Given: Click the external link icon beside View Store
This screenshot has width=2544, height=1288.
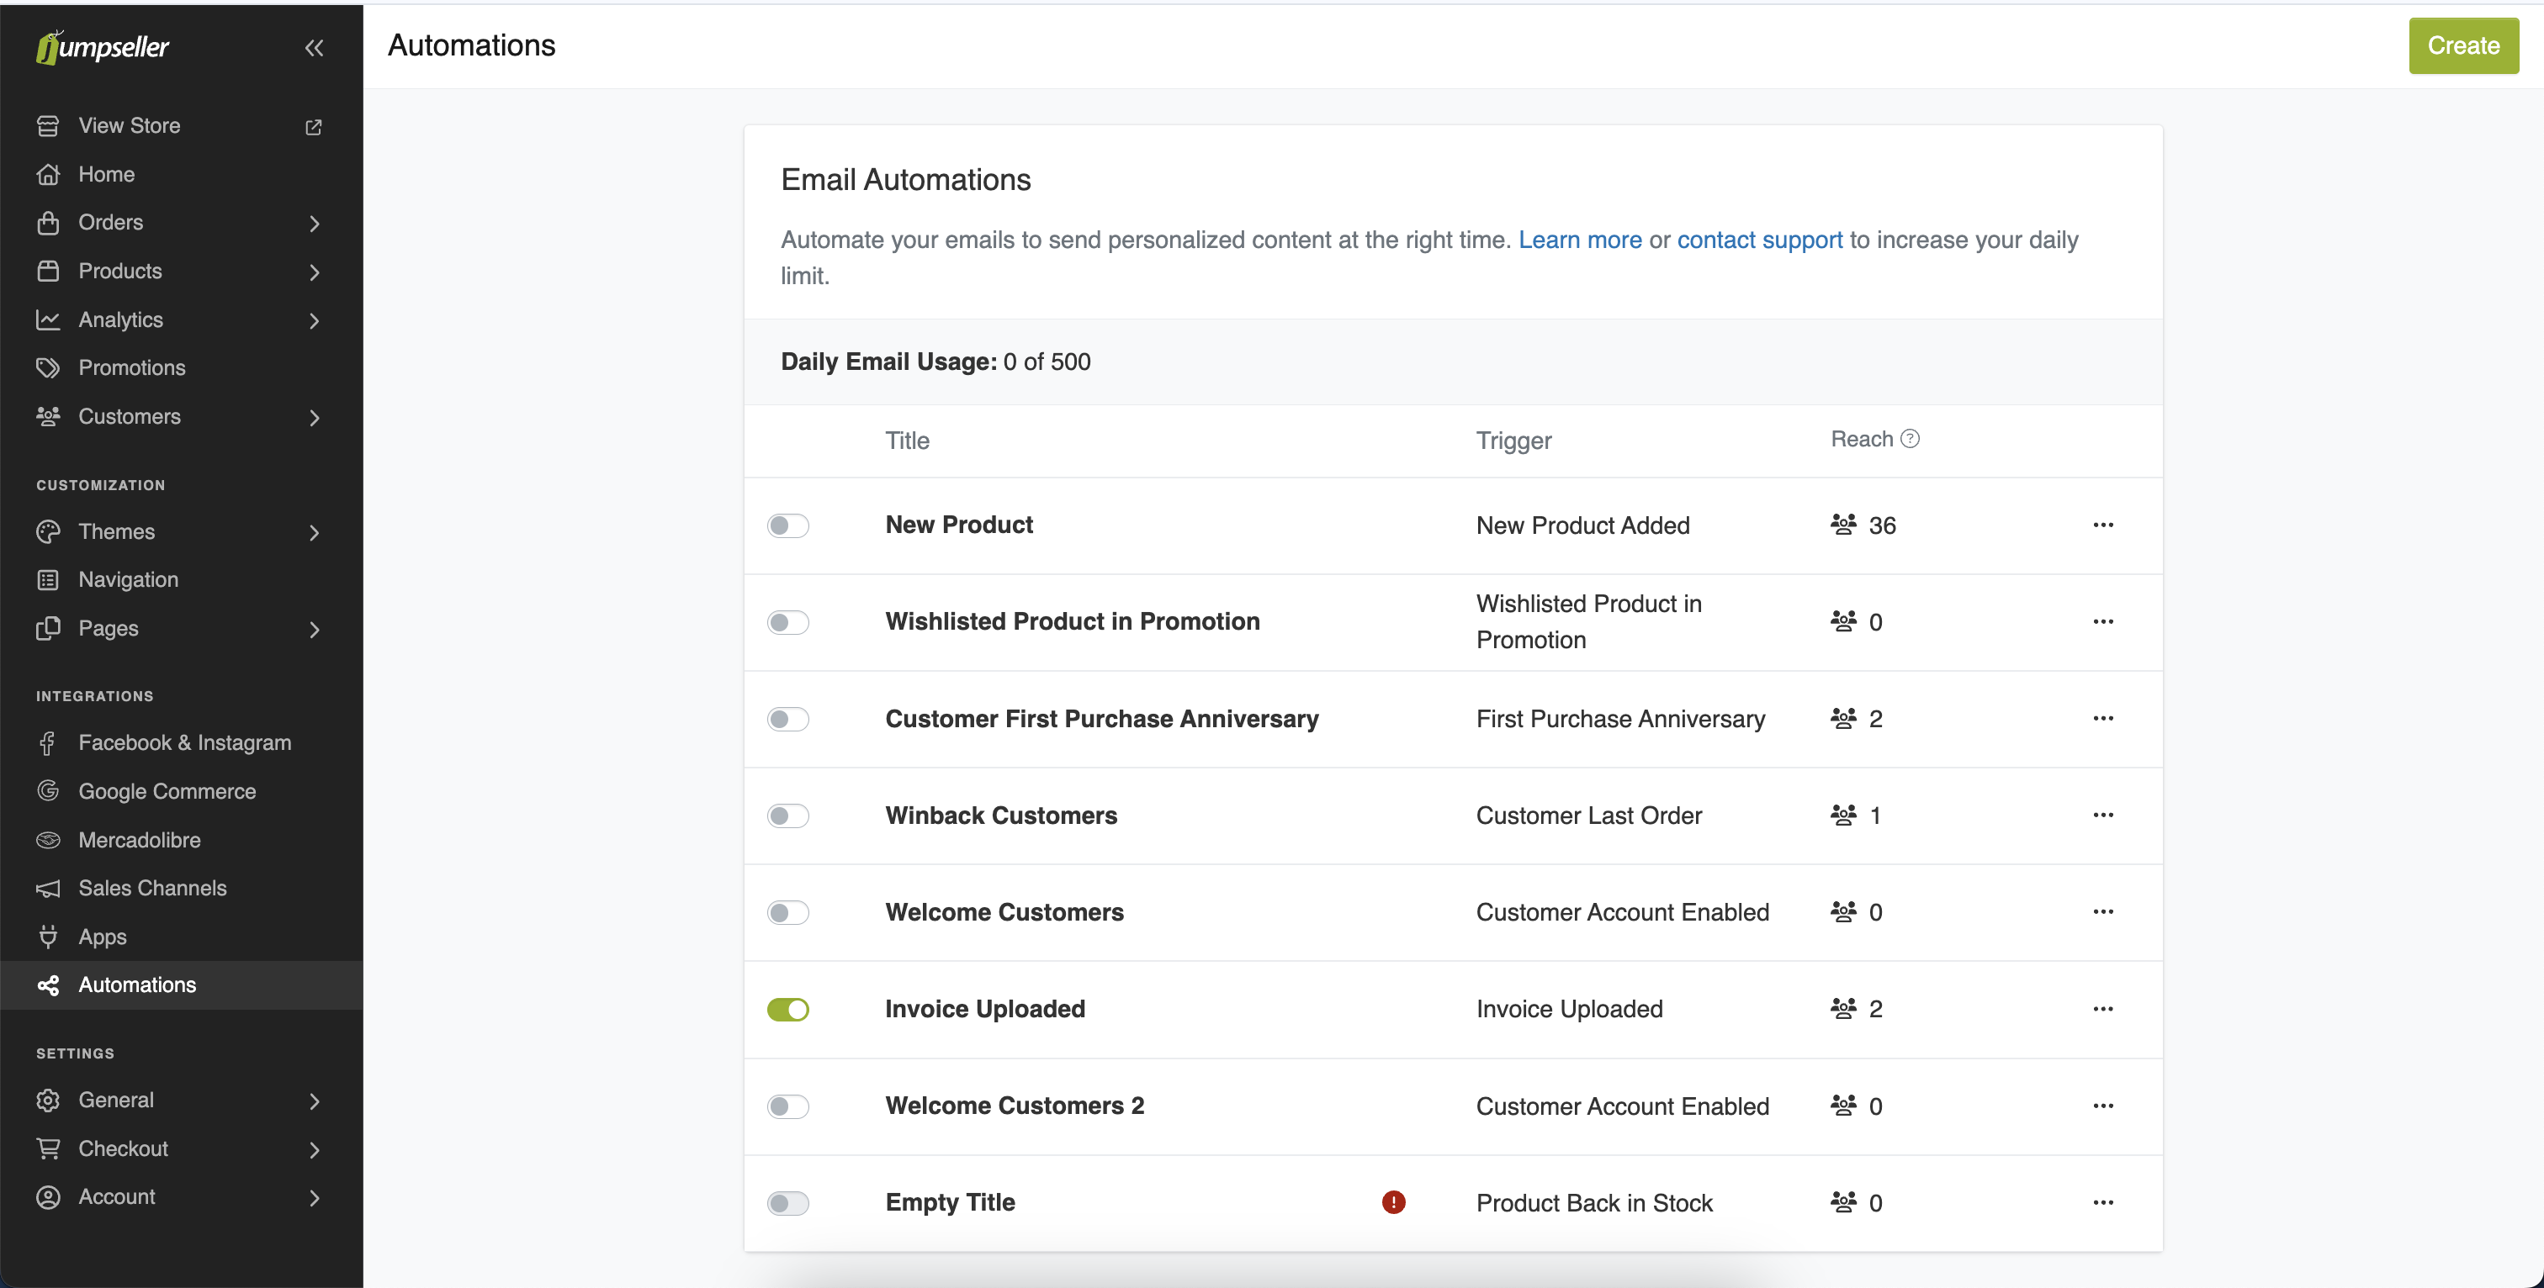Looking at the screenshot, I should (314, 126).
